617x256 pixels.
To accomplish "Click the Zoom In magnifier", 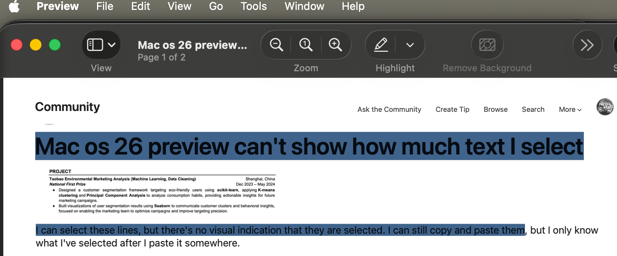I will [335, 44].
